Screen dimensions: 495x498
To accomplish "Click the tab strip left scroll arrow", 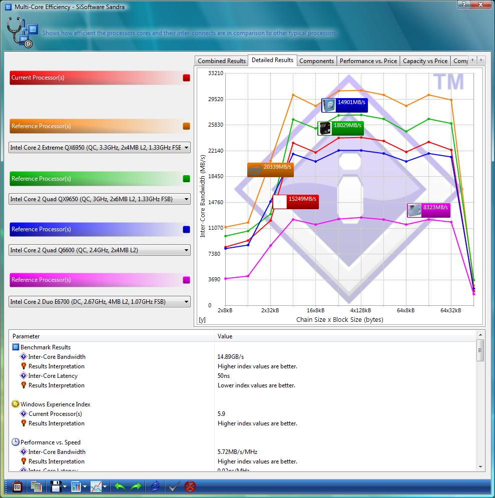I will (473, 60).
